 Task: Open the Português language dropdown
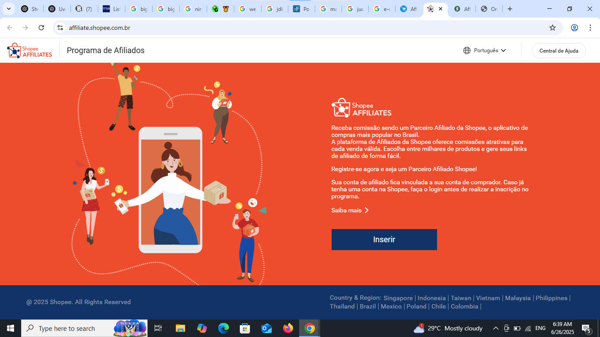(490, 50)
